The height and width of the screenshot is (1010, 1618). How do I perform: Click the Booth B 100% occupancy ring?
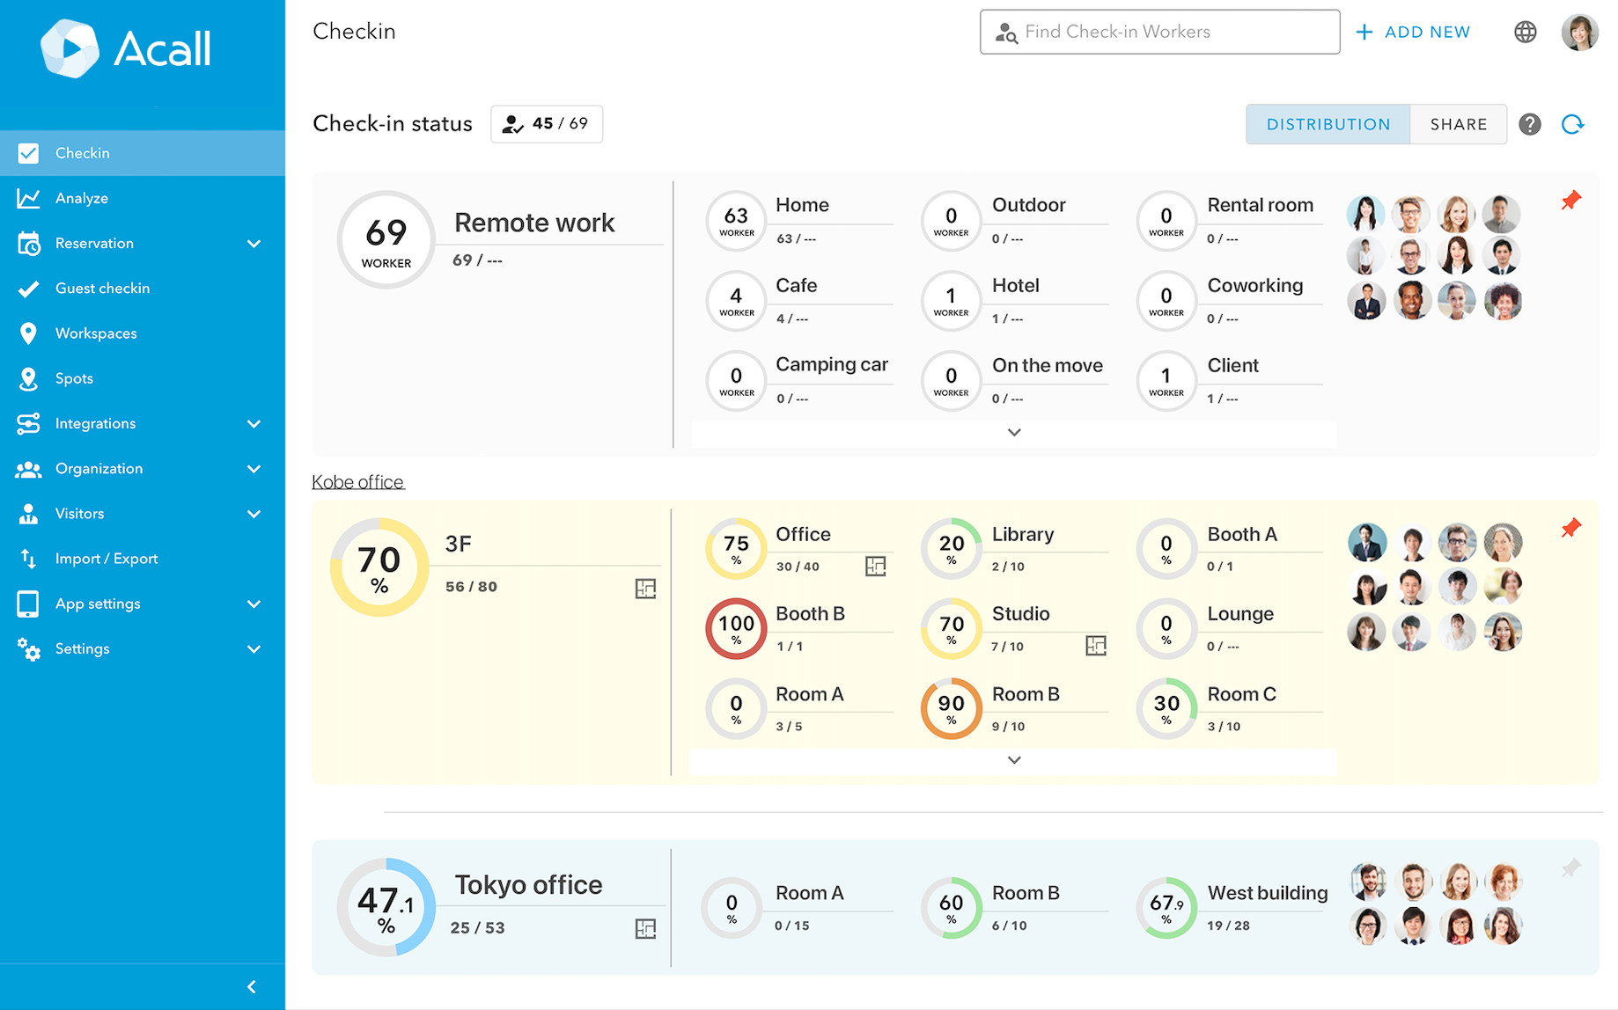coord(736,629)
